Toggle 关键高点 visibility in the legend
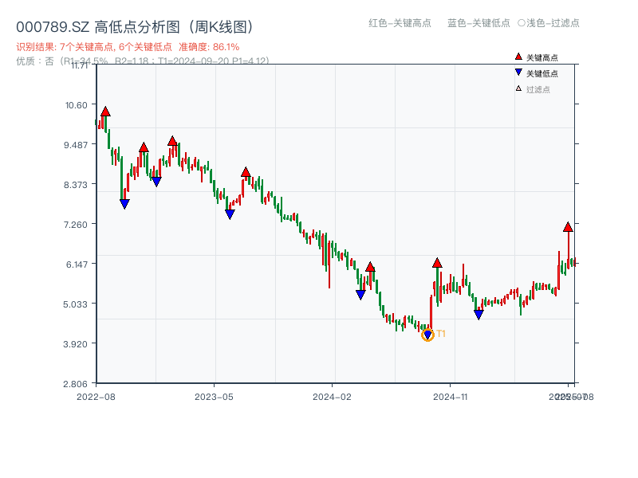The width and height of the screenshot is (638, 478). coord(536,57)
